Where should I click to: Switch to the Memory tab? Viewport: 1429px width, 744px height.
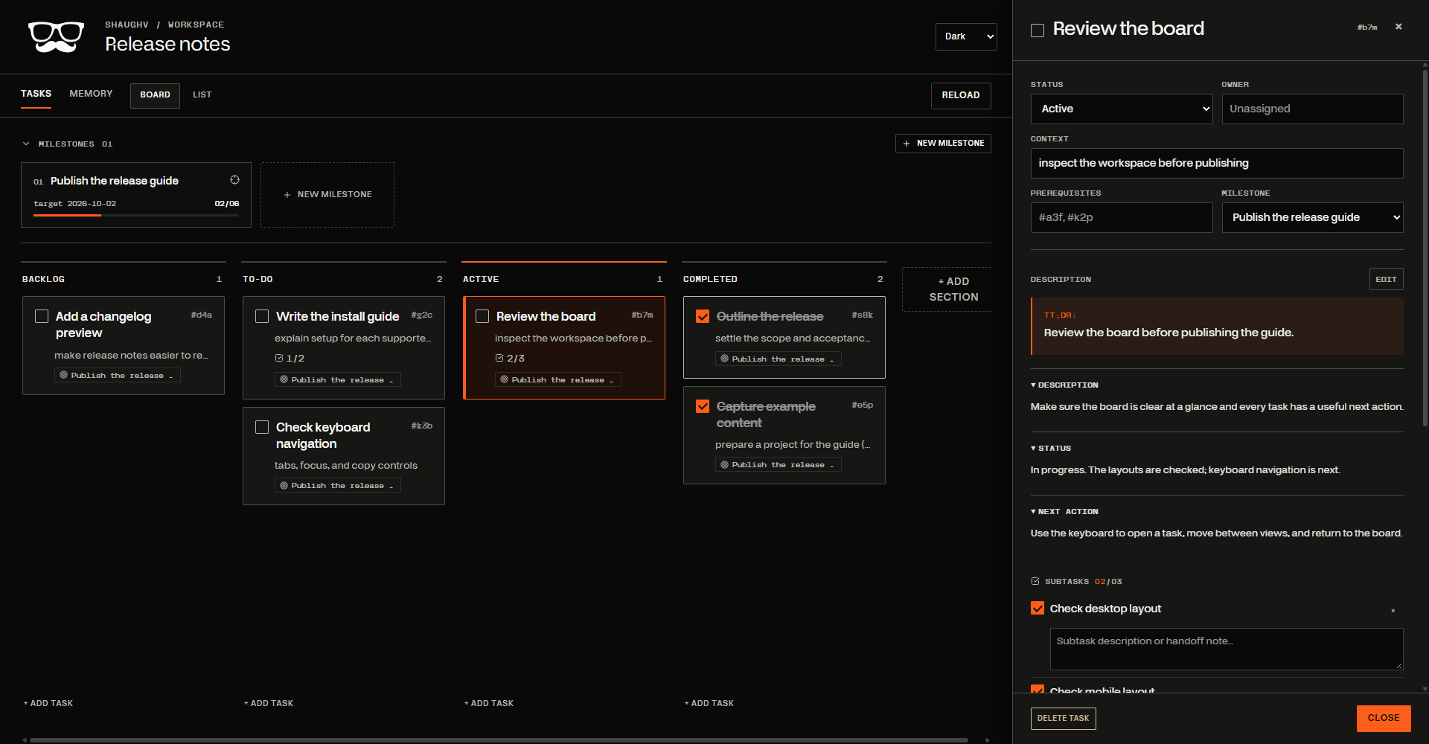tap(91, 94)
